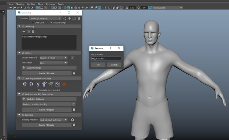
Task: Click the X-Ray Joints toolbar icon
Action: tap(121, 8)
